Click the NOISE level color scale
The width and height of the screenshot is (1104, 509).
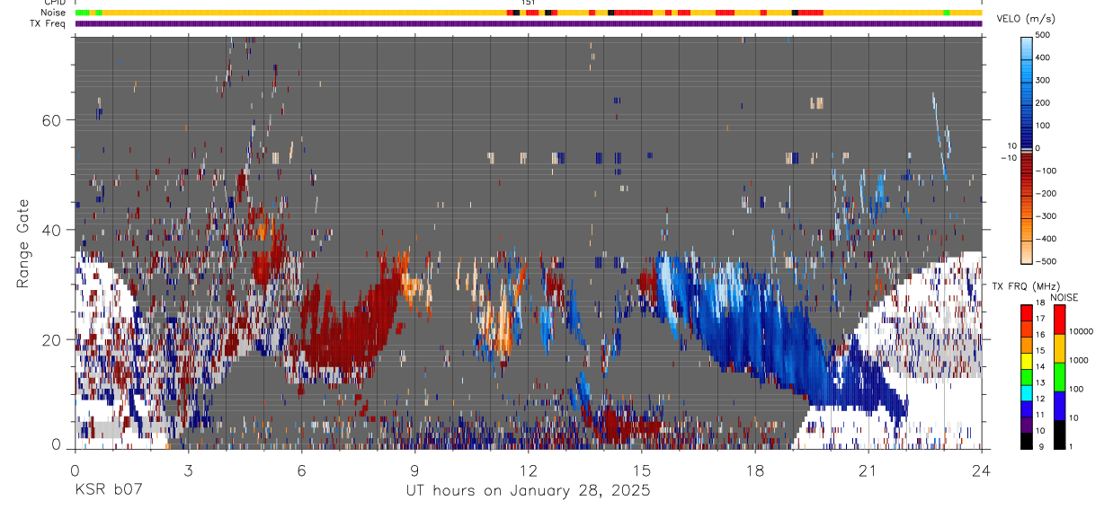tap(1058, 375)
